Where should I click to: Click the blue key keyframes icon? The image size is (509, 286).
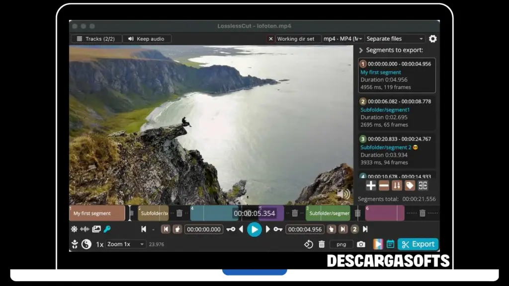click(x=107, y=229)
